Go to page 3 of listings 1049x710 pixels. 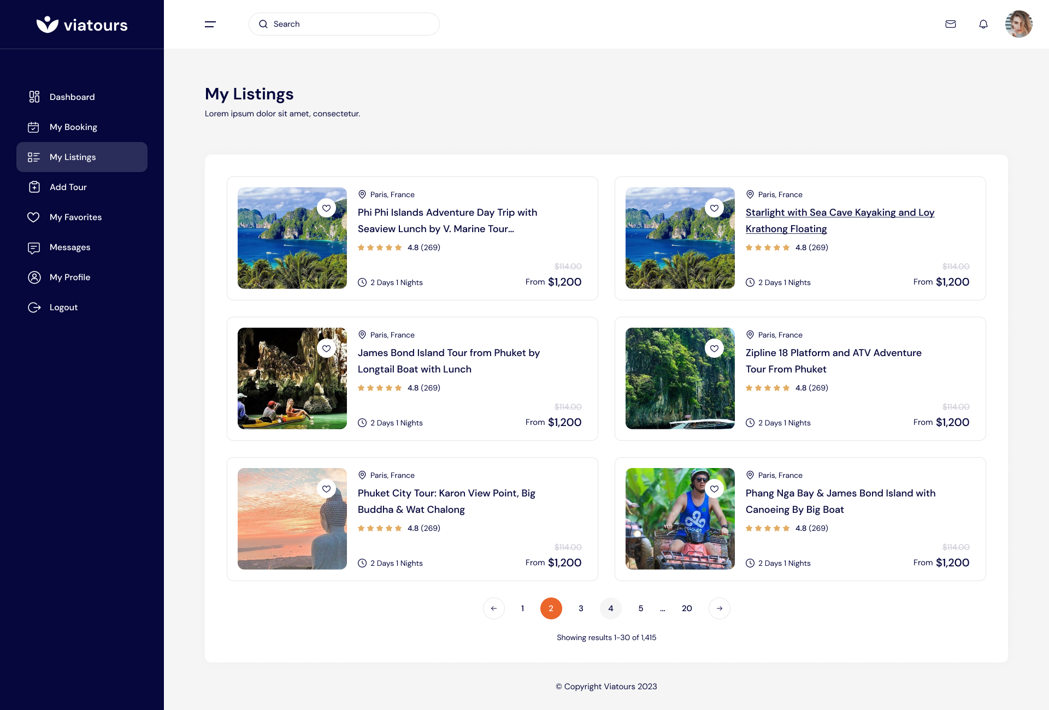(581, 608)
